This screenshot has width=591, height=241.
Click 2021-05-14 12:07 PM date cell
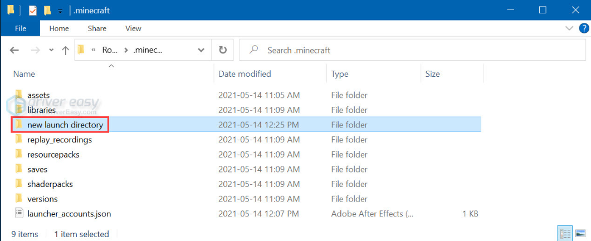[258, 214]
